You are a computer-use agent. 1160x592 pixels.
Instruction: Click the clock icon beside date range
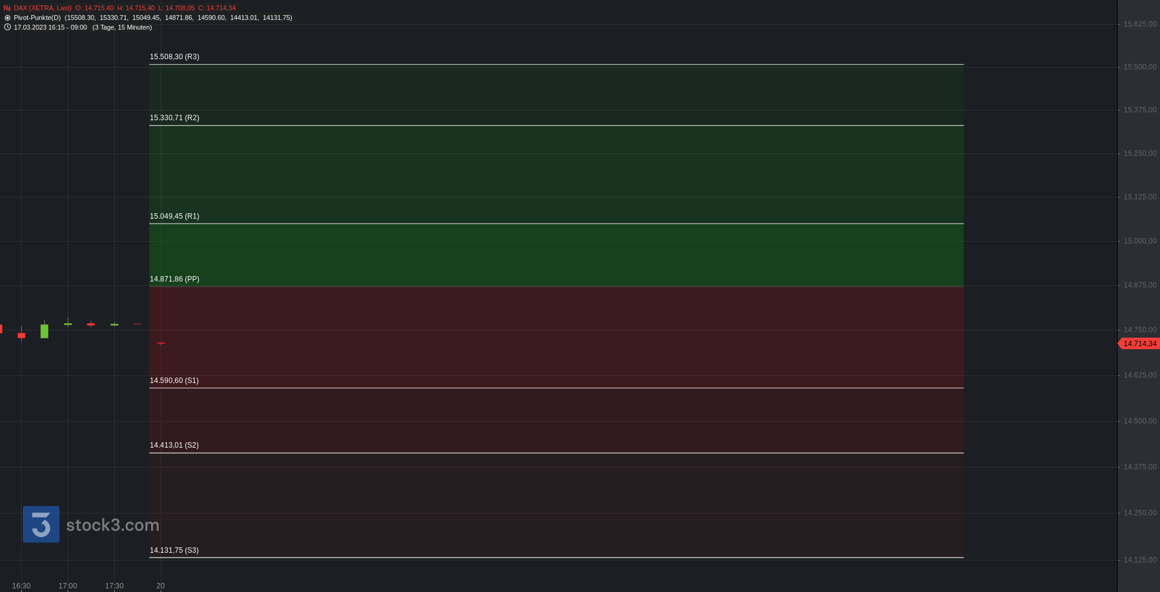(7, 27)
